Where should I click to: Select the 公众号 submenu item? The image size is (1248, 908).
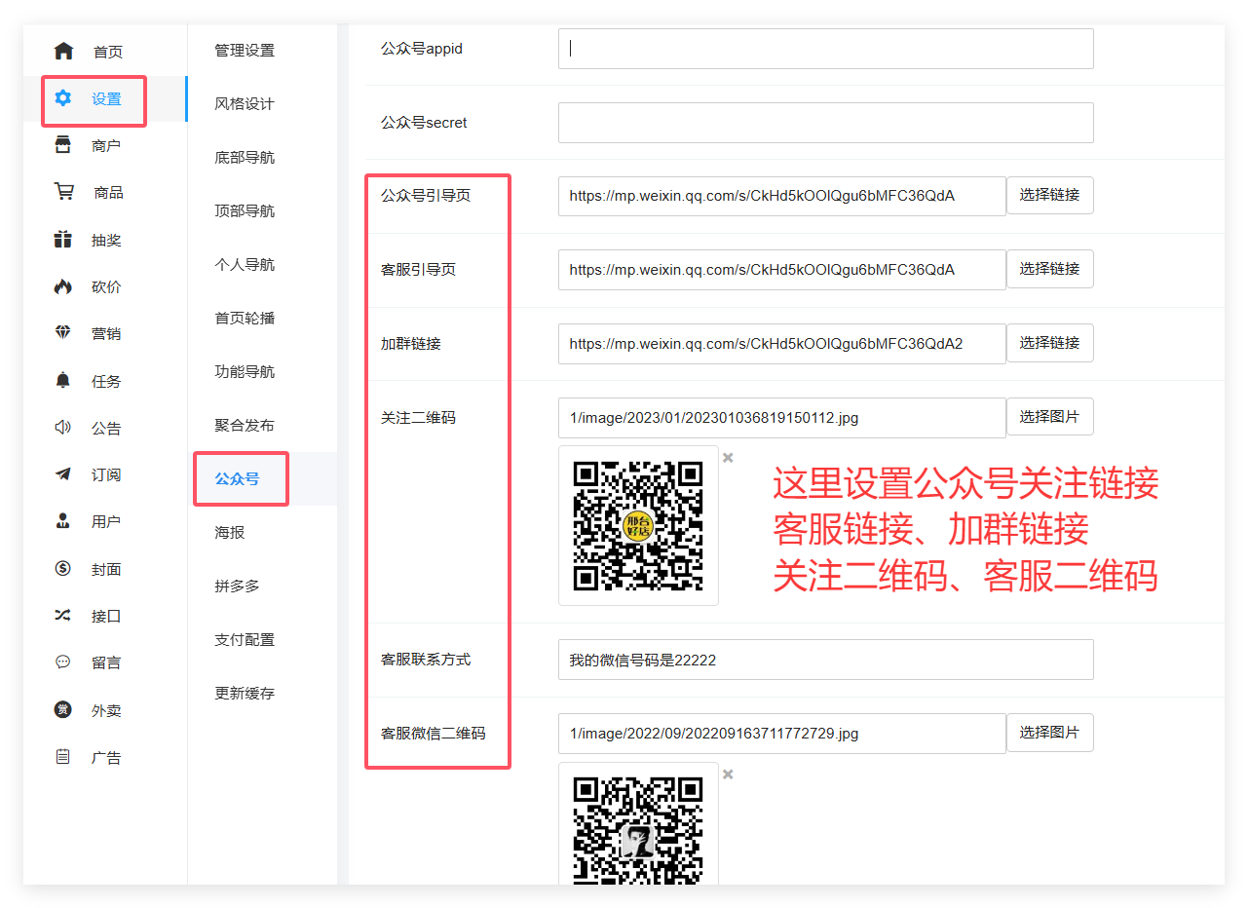click(237, 479)
